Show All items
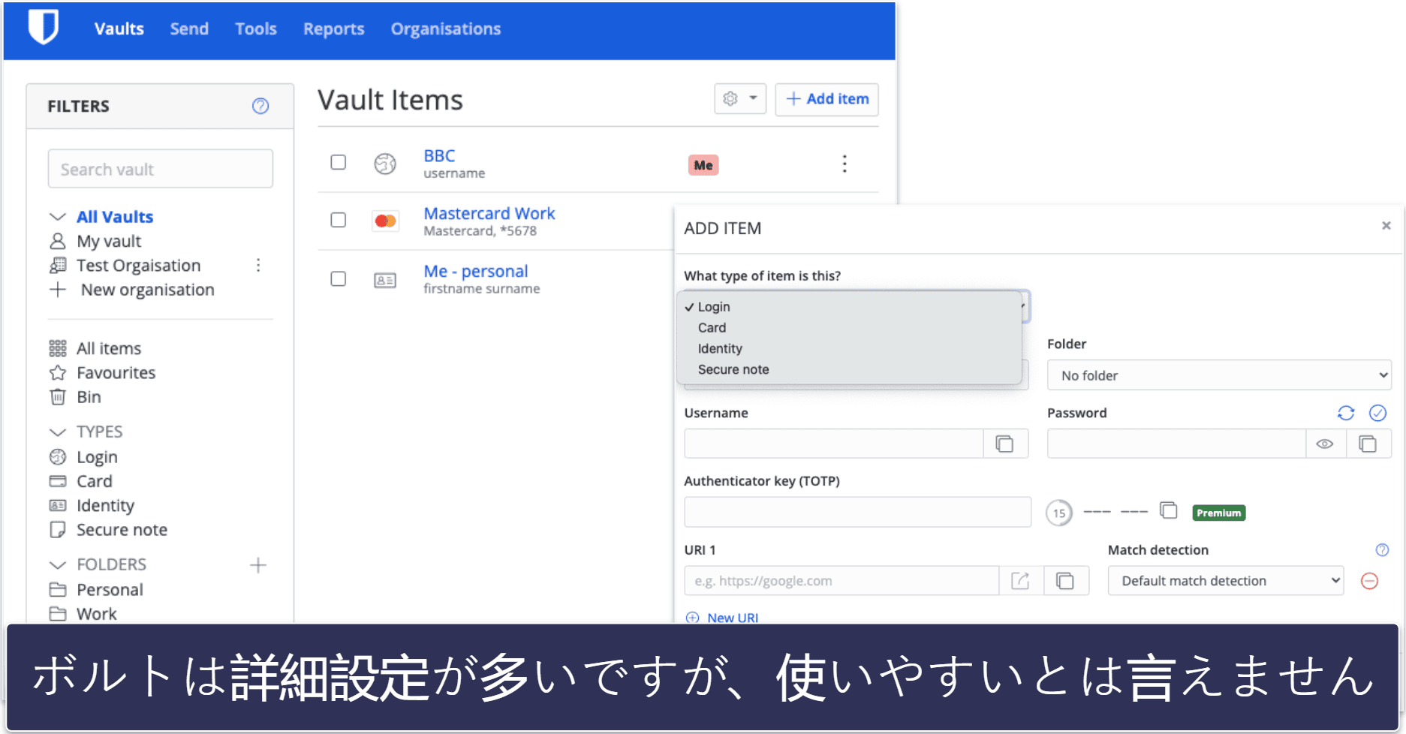The height and width of the screenshot is (734, 1406). click(109, 348)
